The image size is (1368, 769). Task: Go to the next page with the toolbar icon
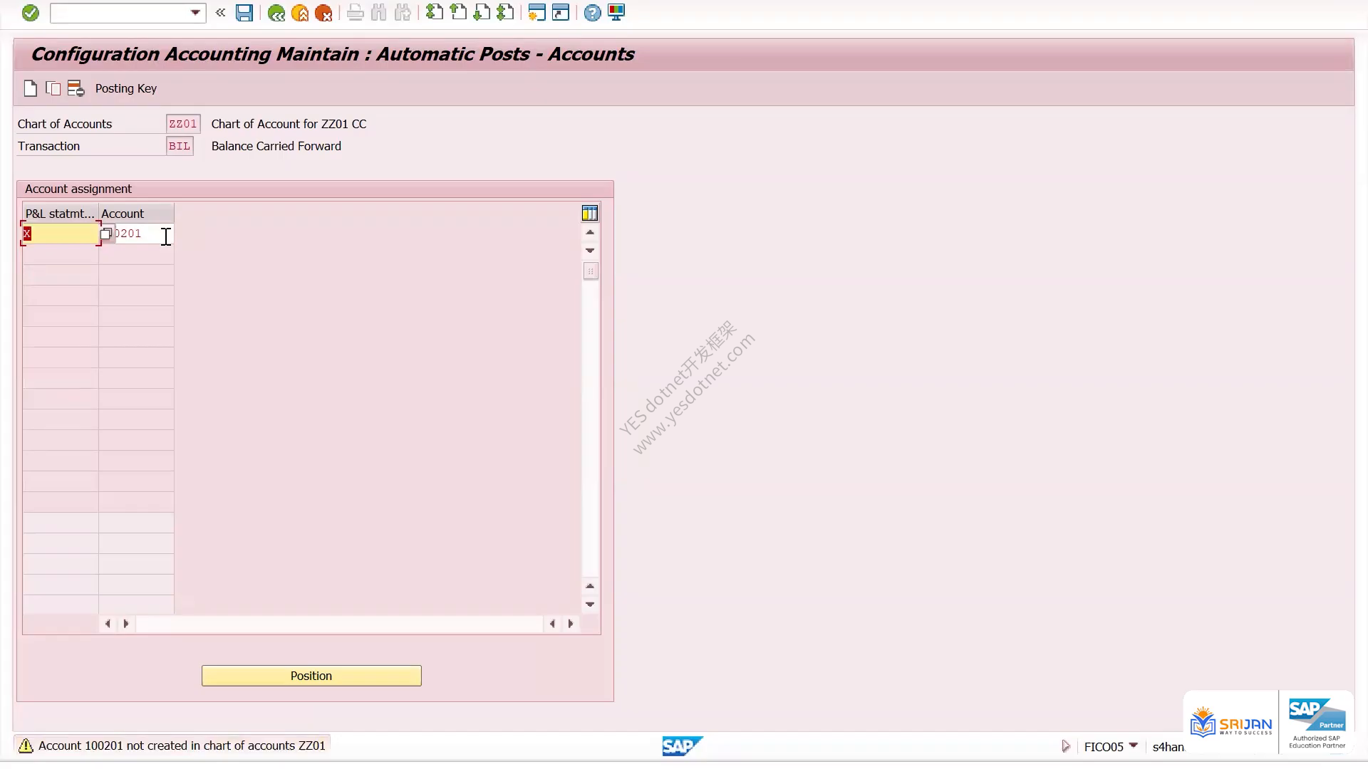click(x=482, y=13)
